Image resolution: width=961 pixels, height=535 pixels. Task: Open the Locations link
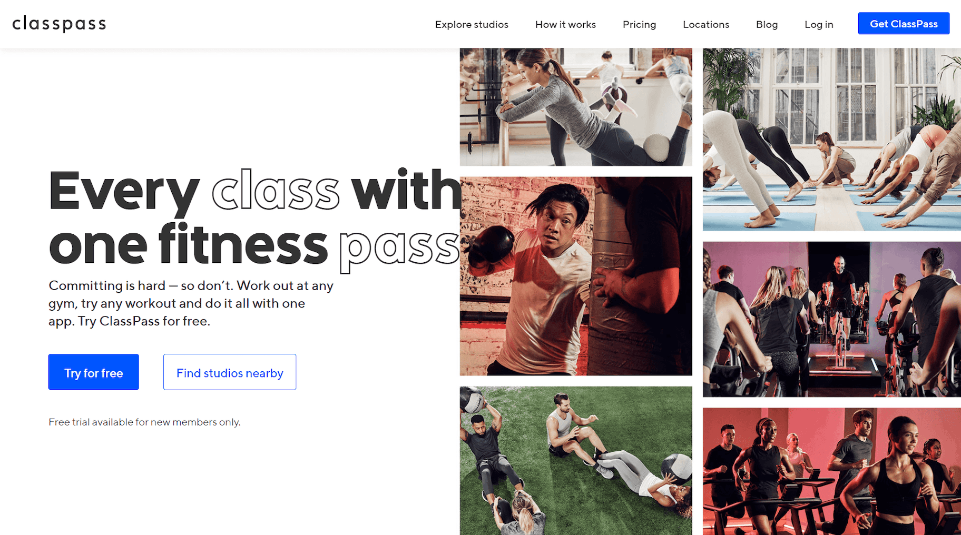pos(706,25)
